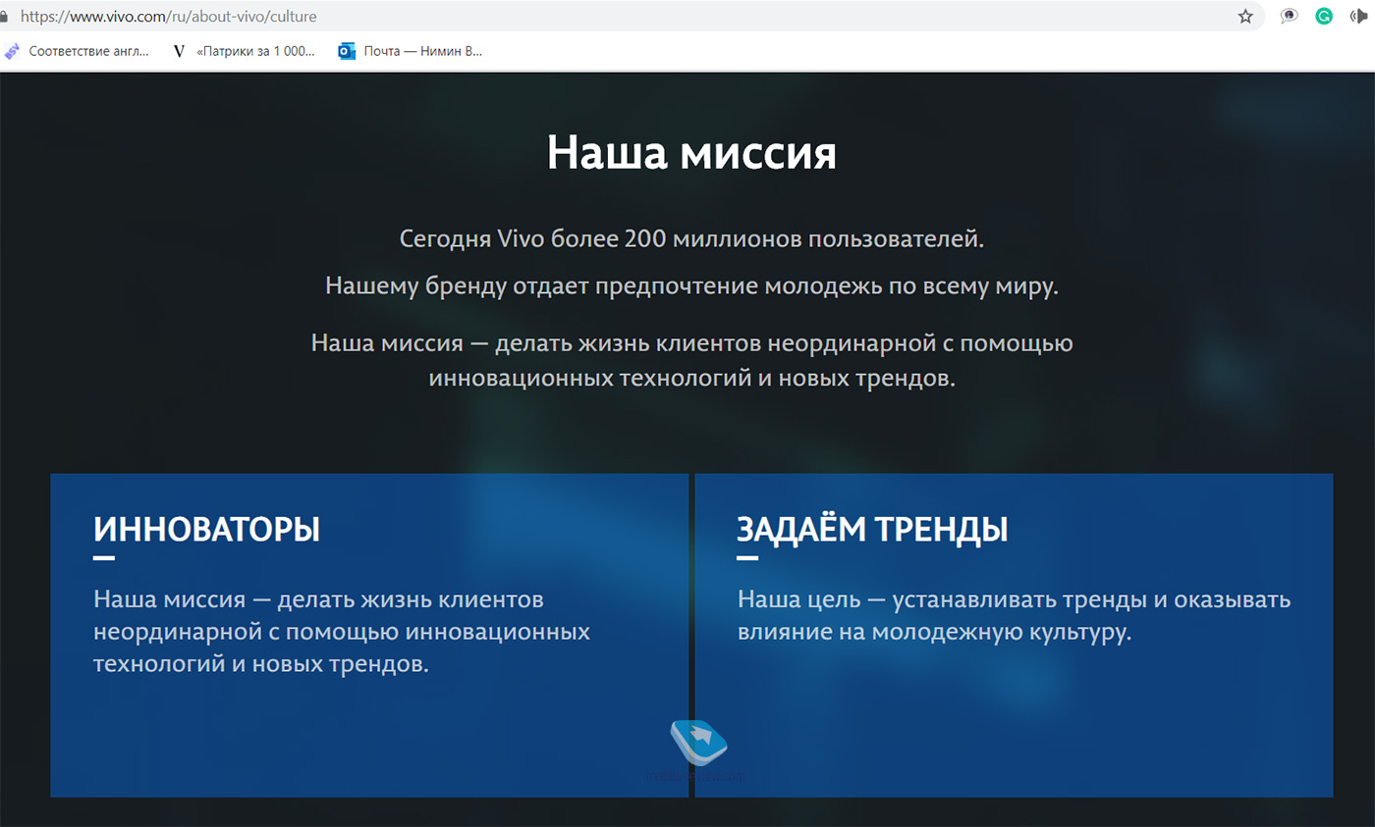Open the 'Соответствие англ...' bookmark
The width and height of the screenshot is (1375, 827).
79,51
